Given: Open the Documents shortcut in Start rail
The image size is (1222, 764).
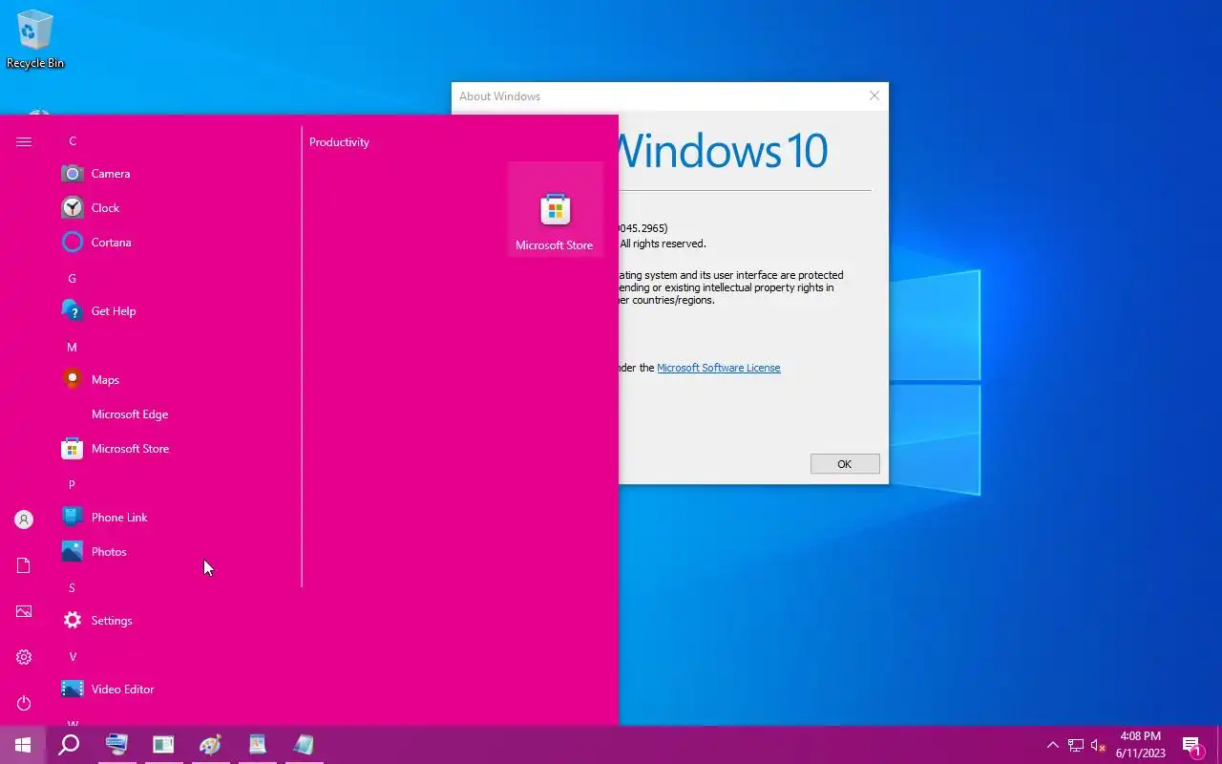Looking at the screenshot, I should [24, 565].
